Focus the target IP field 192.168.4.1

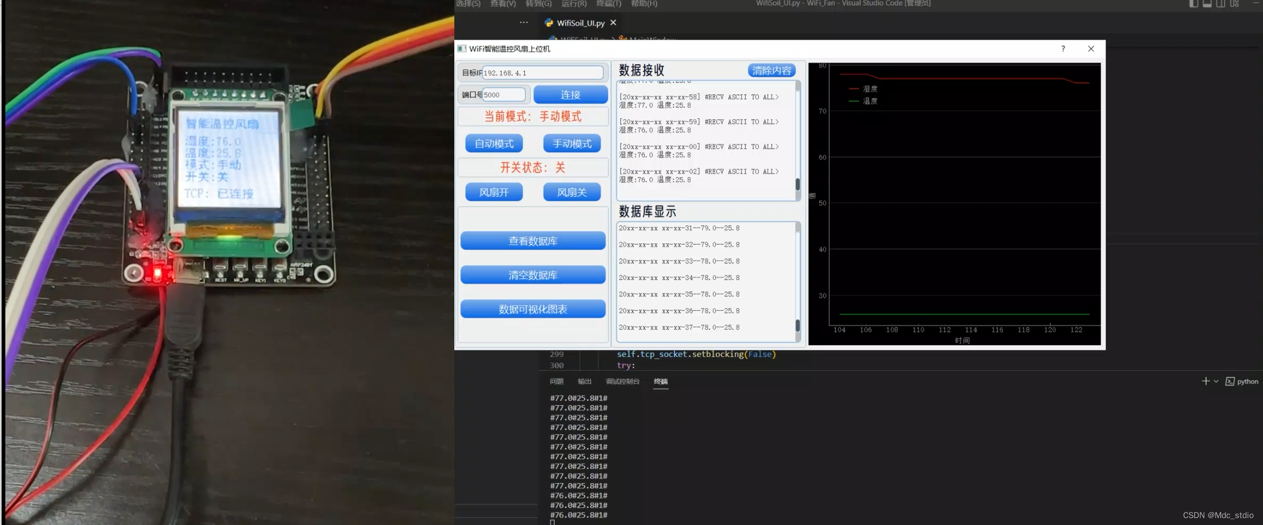(543, 73)
